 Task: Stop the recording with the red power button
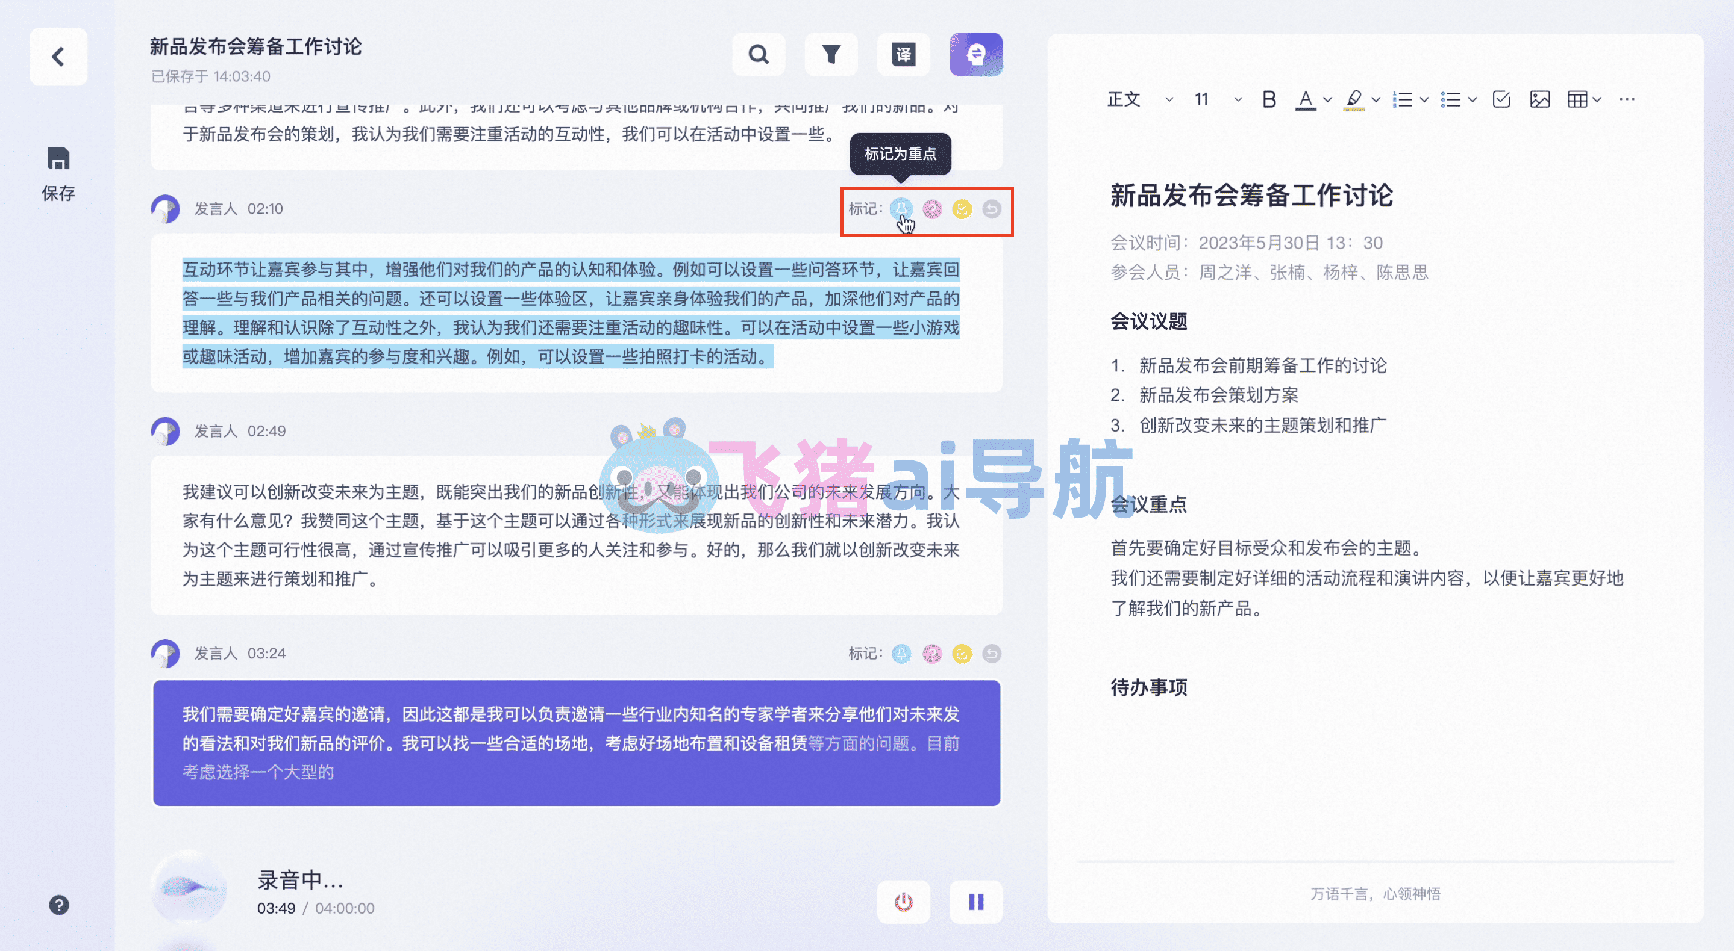[x=903, y=902]
